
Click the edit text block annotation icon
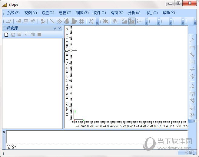coord(192,108)
